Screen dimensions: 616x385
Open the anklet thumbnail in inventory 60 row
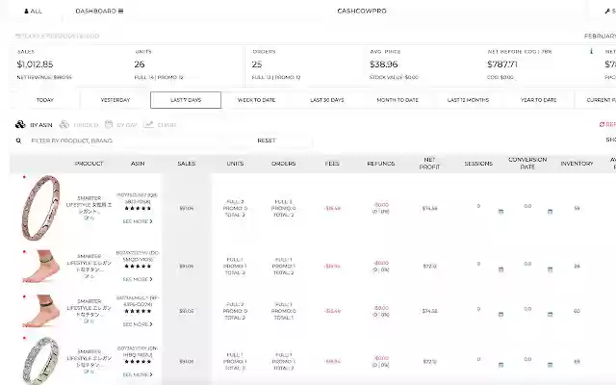pos(40,311)
